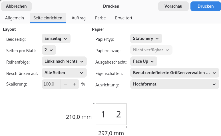This screenshot has width=221, height=136.
Task: Open the Ausgabeschacht Face Up dropdown
Action: [143, 61]
